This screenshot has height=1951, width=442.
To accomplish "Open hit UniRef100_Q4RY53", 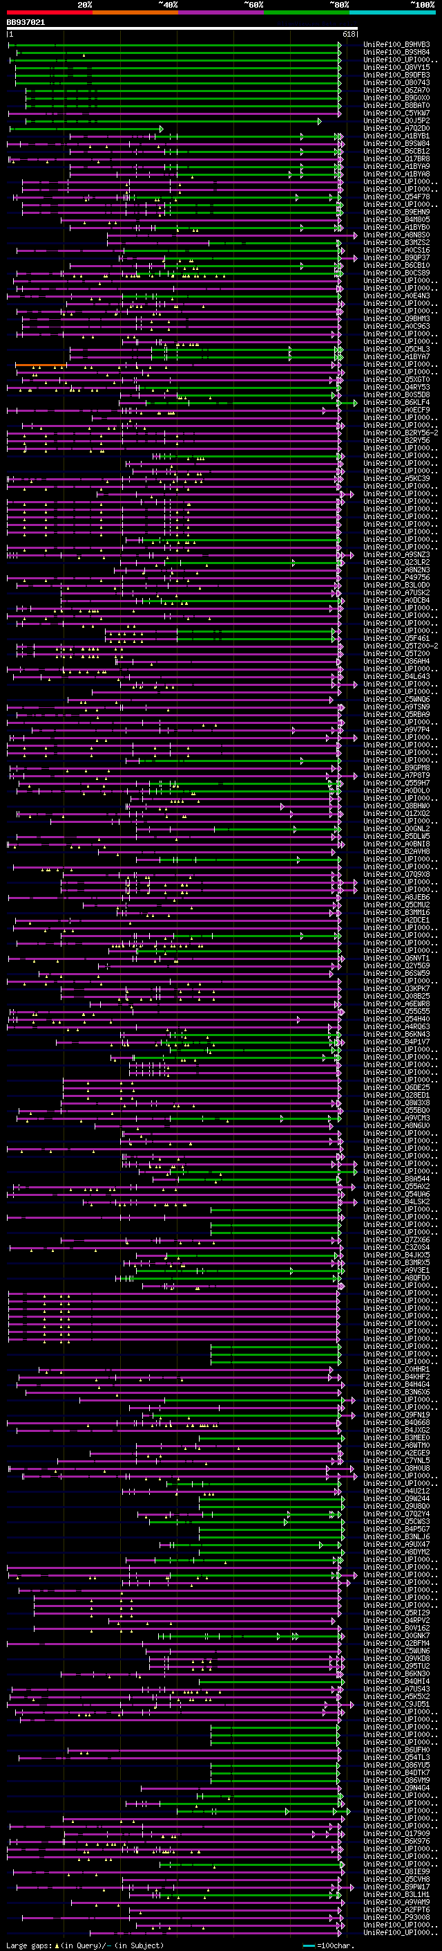I will [x=396, y=387].
